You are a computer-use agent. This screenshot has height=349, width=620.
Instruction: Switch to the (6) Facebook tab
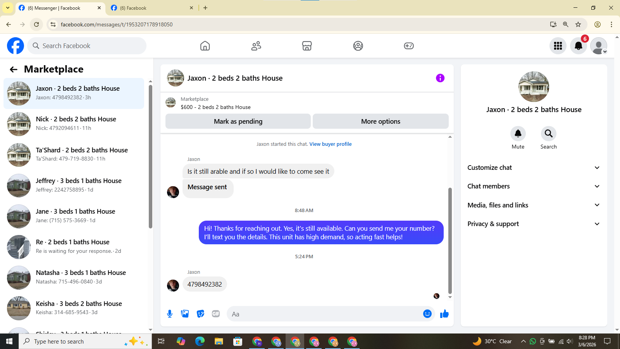[x=152, y=8]
